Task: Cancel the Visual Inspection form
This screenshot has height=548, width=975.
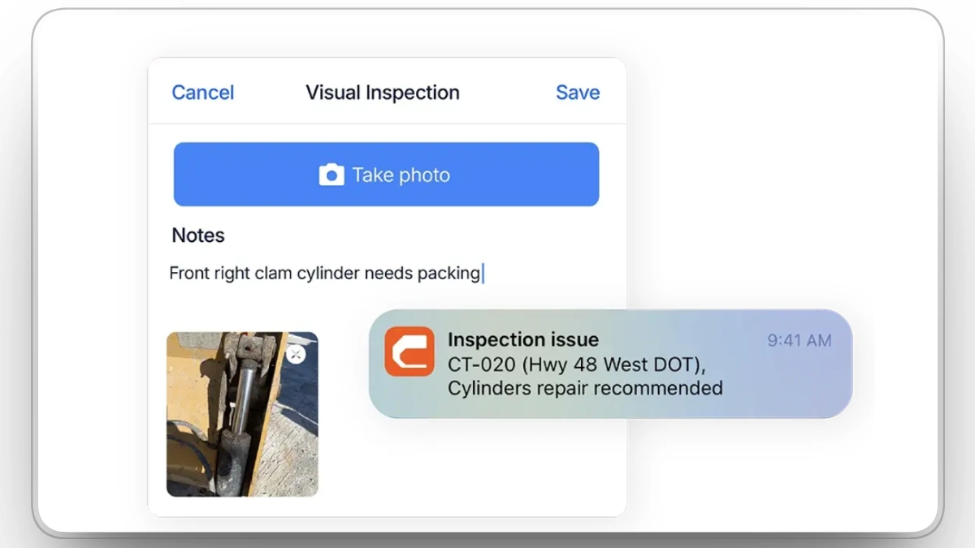Action: pyautogui.click(x=202, y=93)
